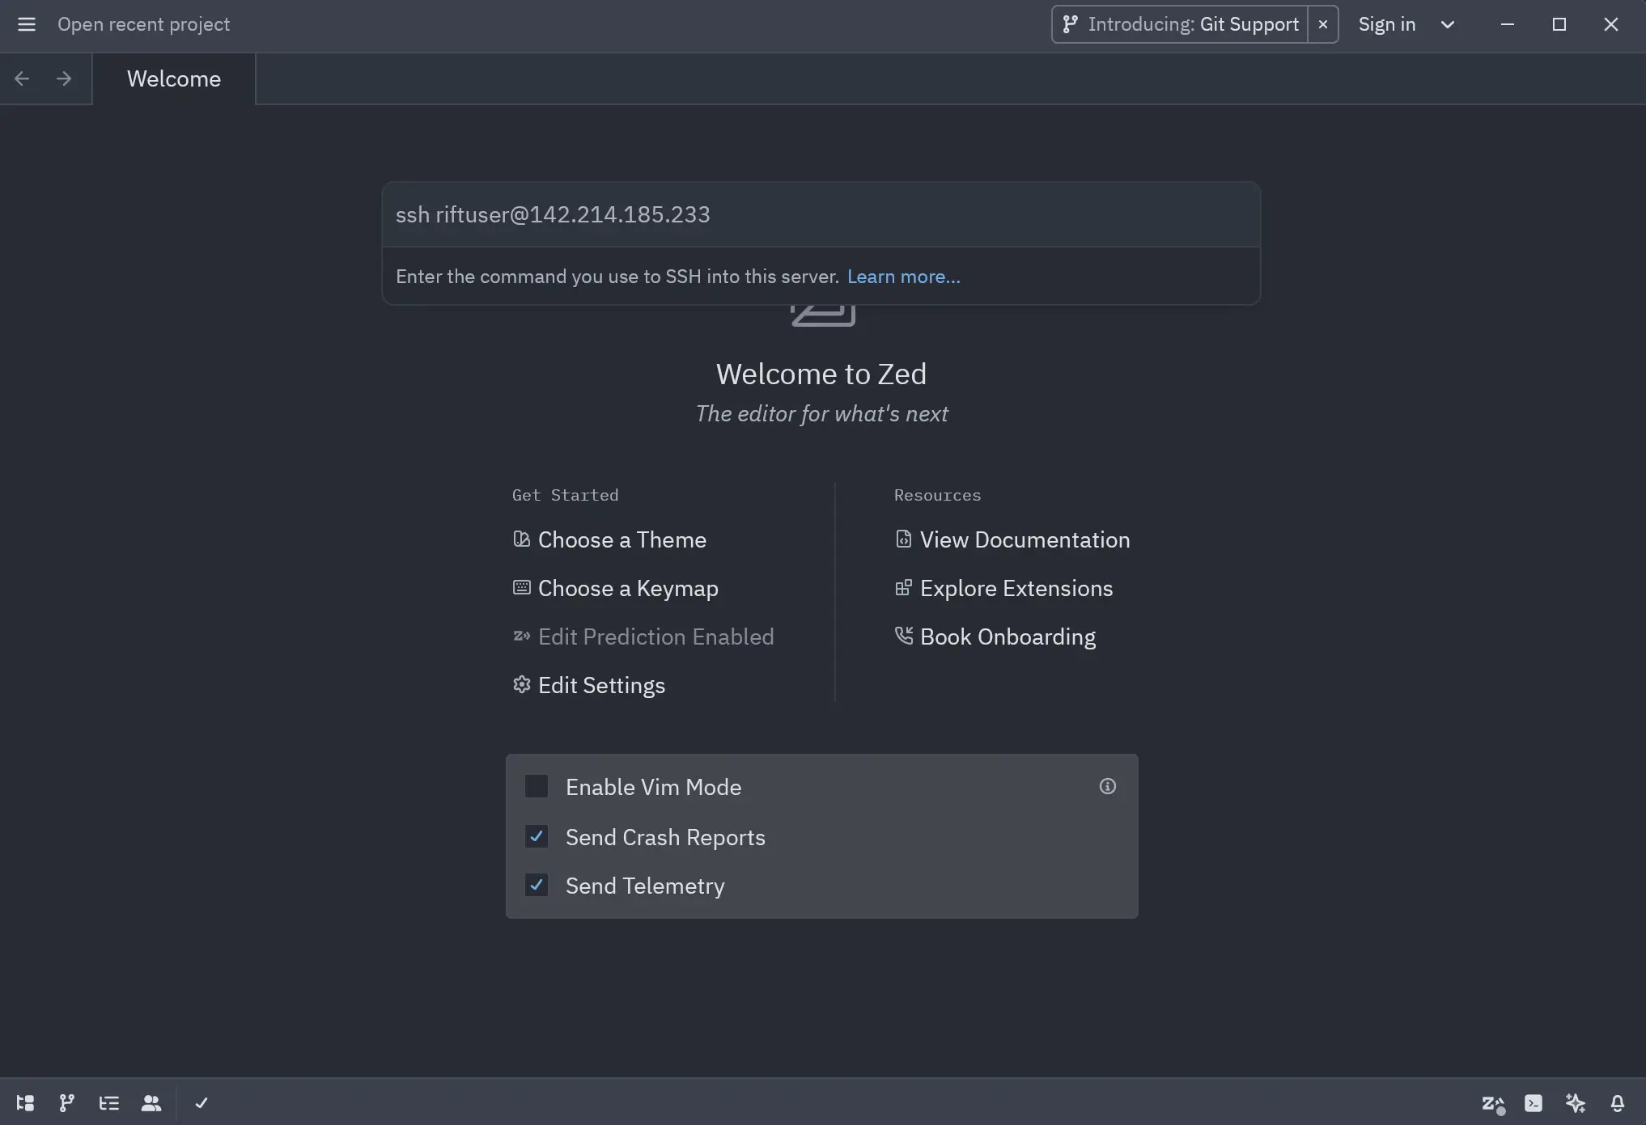Viewport: 1646px width, 1125px height.
Task: Switch to the Welcome tab
Action: [x=173, y=78]
